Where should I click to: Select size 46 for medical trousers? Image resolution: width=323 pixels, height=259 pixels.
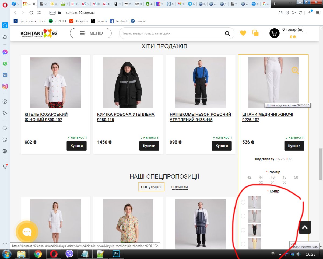[x=273, y=178]
